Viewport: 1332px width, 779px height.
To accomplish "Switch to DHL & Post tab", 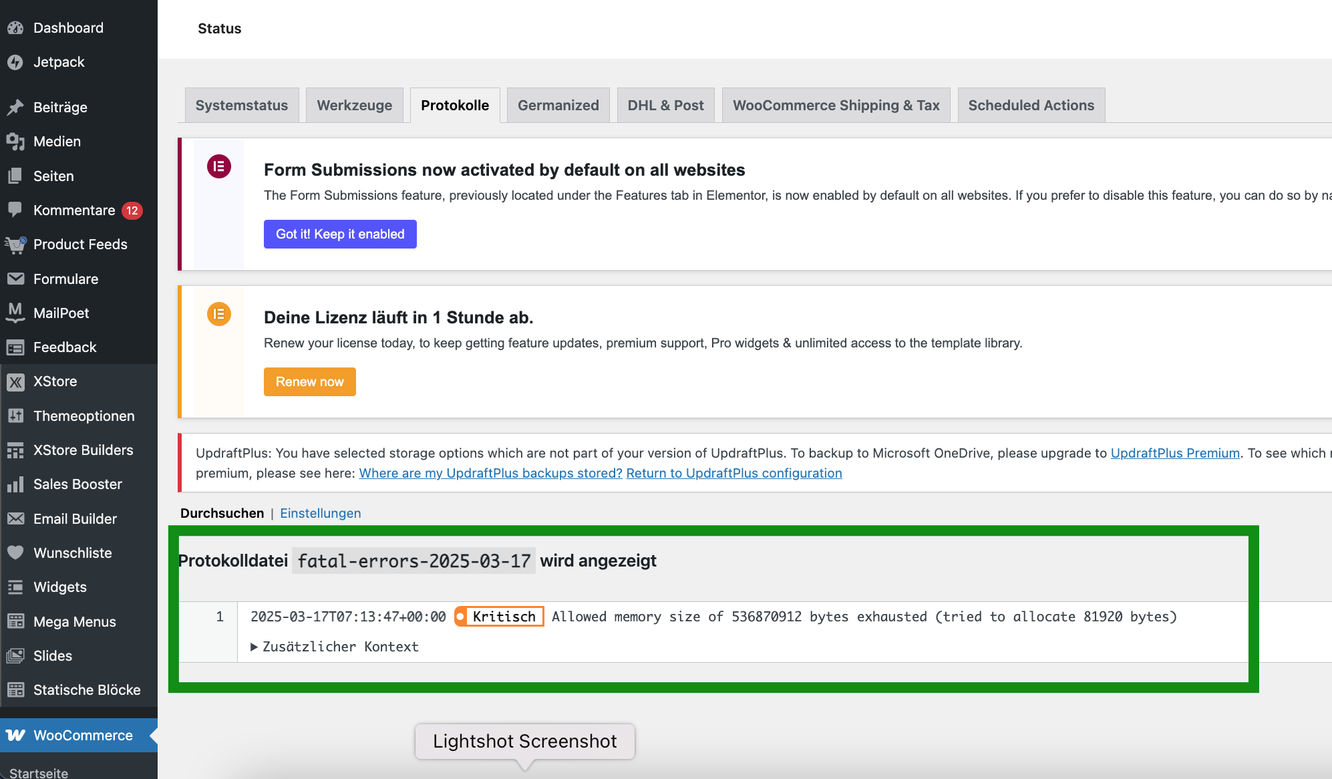I will [666, 105].
